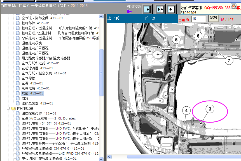
Task: Open 控制部件 412-01 item
Action: (36, 23)
